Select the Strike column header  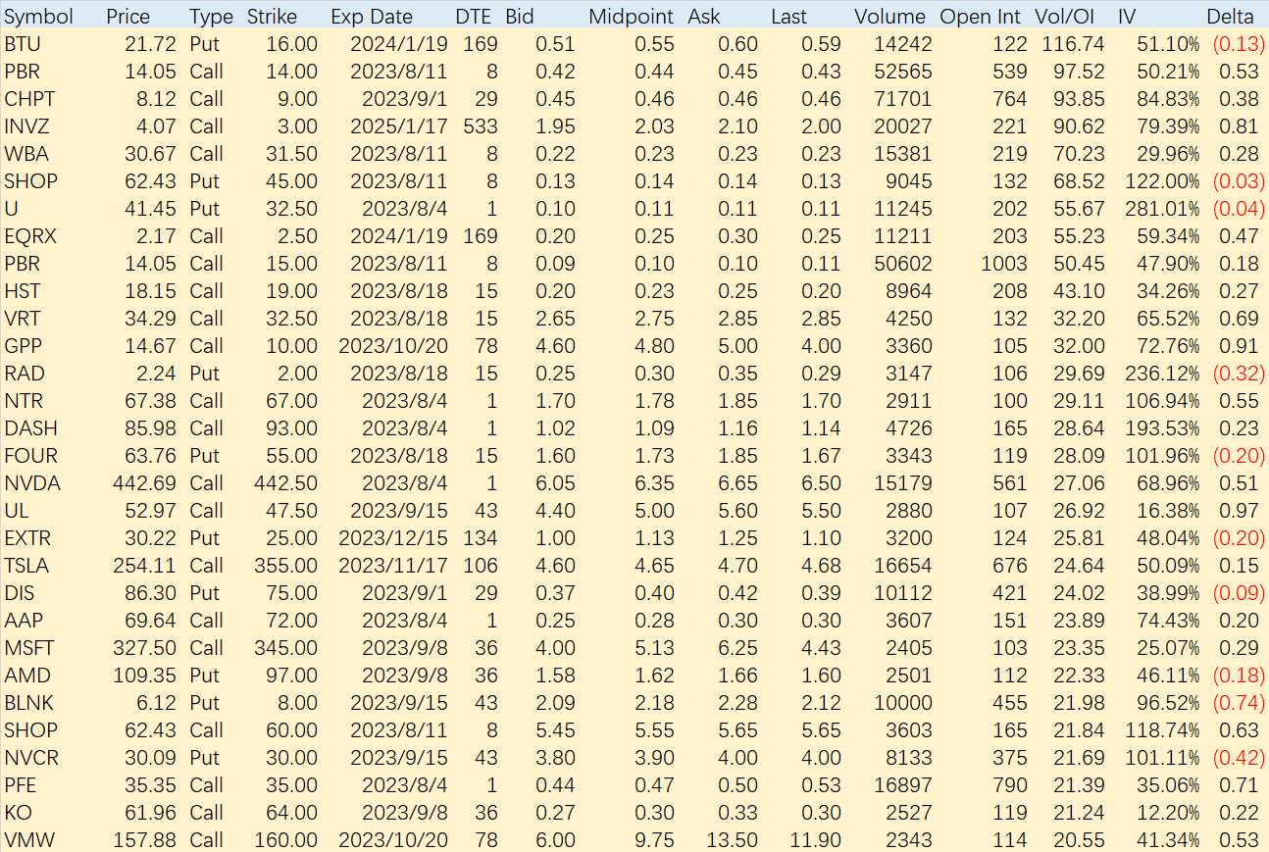coord(273,17)
